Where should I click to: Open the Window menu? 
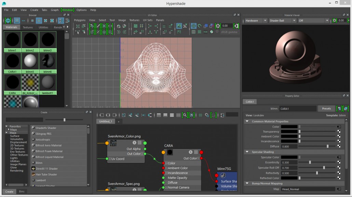(x=67, y=10)
